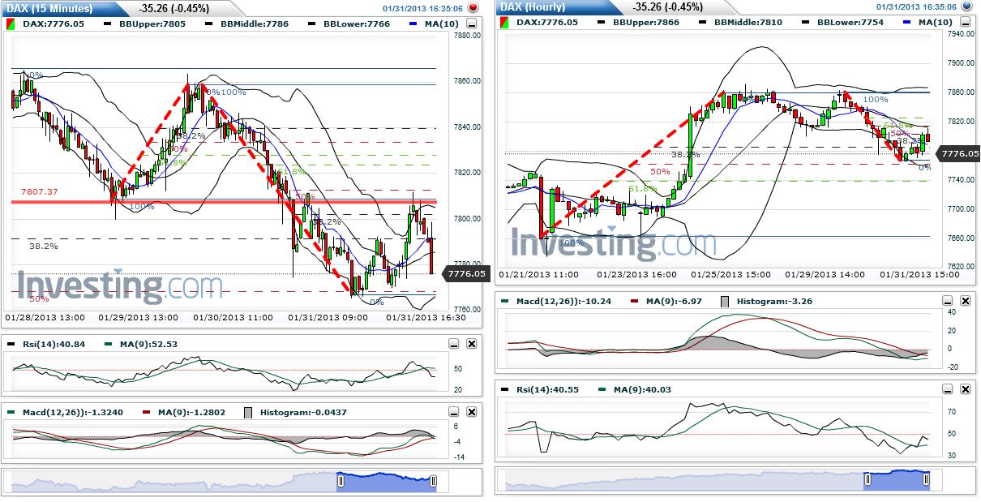
Task: Click Histogram:-0.0437 legend label
Action: pyautogui.click(x=303, y=413)
